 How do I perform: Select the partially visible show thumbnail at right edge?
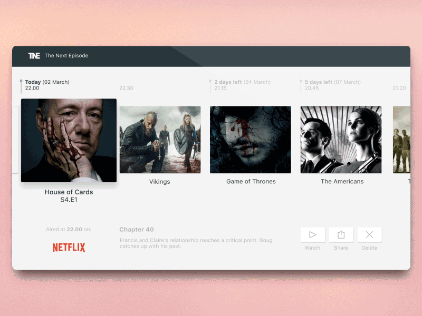pyautogui.click(x=401, y=140)
